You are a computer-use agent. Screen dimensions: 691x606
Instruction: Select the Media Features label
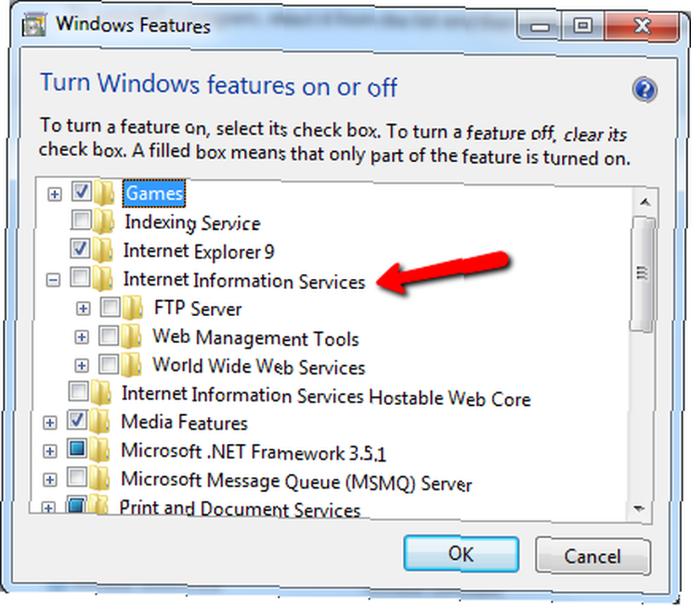(184, 422)
